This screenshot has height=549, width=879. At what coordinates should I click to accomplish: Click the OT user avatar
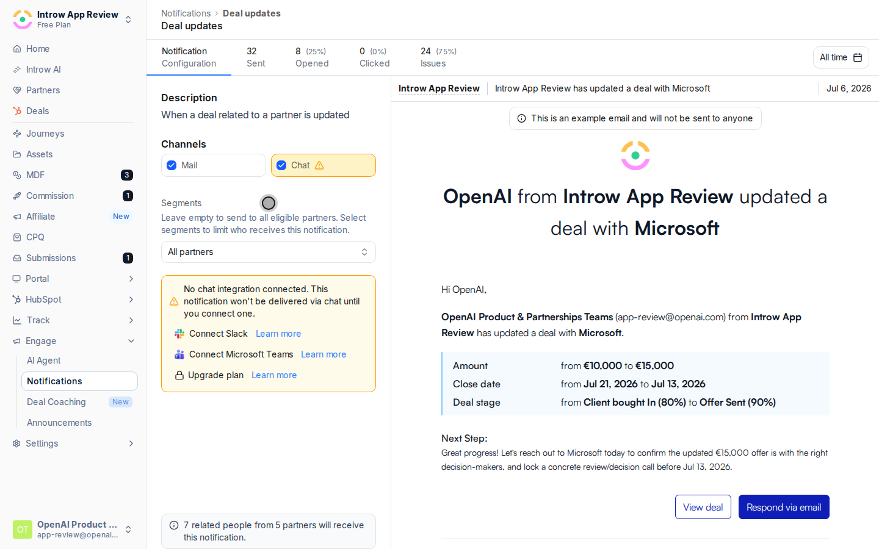click(23, 529)
